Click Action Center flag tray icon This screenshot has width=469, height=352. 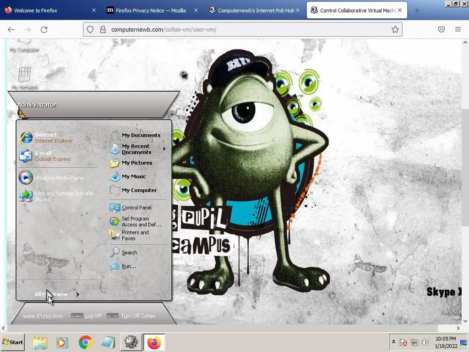(x=403, y=342)
